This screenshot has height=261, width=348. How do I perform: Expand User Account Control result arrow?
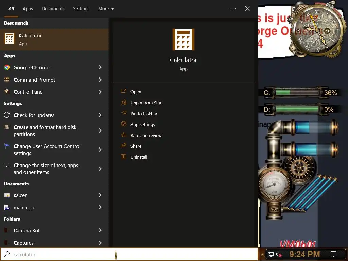tap(100, 150)
